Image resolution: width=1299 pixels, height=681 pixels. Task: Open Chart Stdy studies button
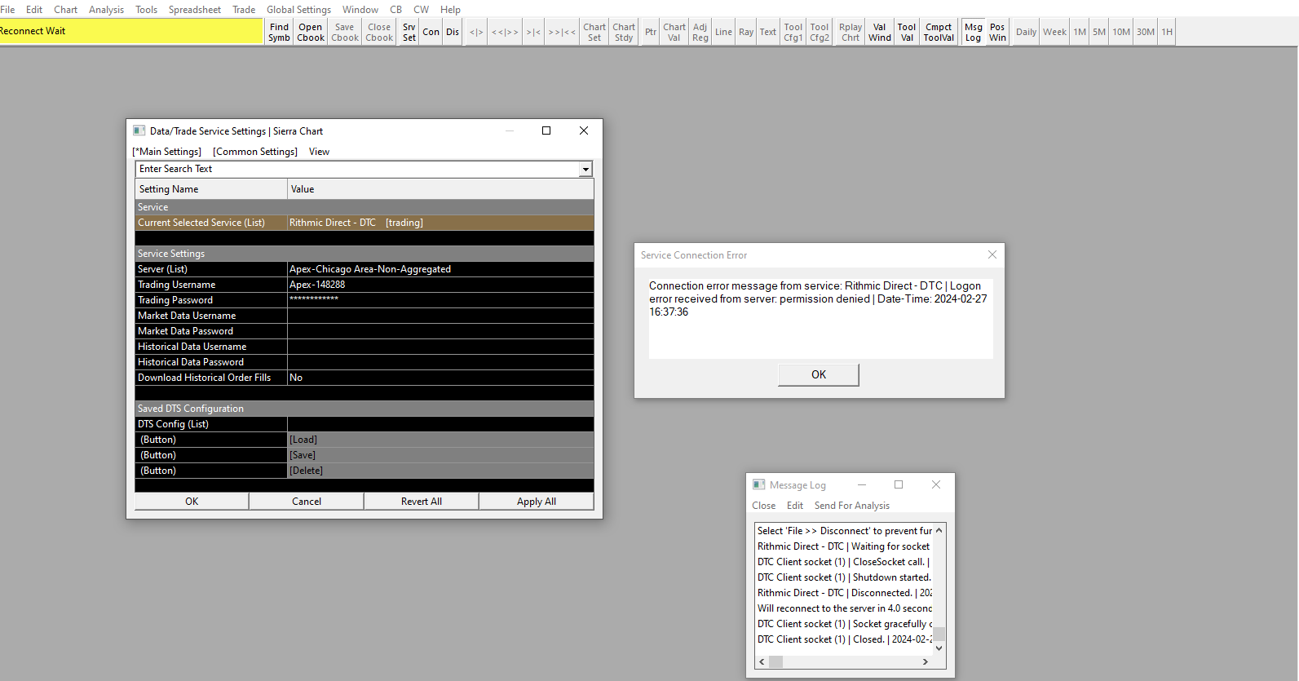click(624, 32)
